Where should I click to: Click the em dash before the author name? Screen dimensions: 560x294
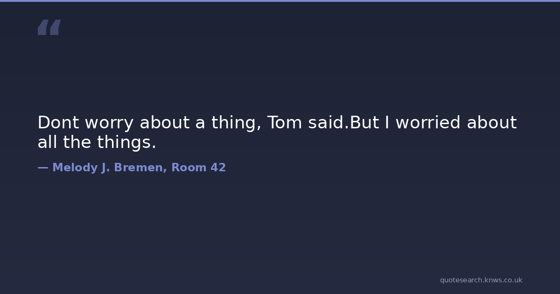[x=42, y=168]
